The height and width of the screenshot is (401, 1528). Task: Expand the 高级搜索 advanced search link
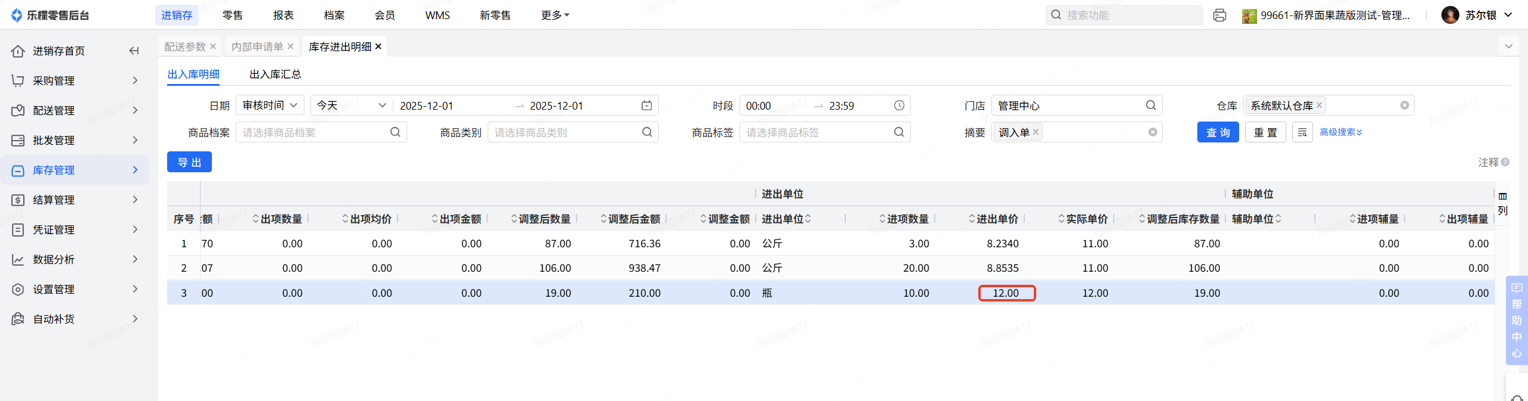pyautogui.click(x=1341, y=132)
